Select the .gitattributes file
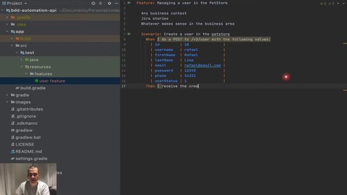 29,109
